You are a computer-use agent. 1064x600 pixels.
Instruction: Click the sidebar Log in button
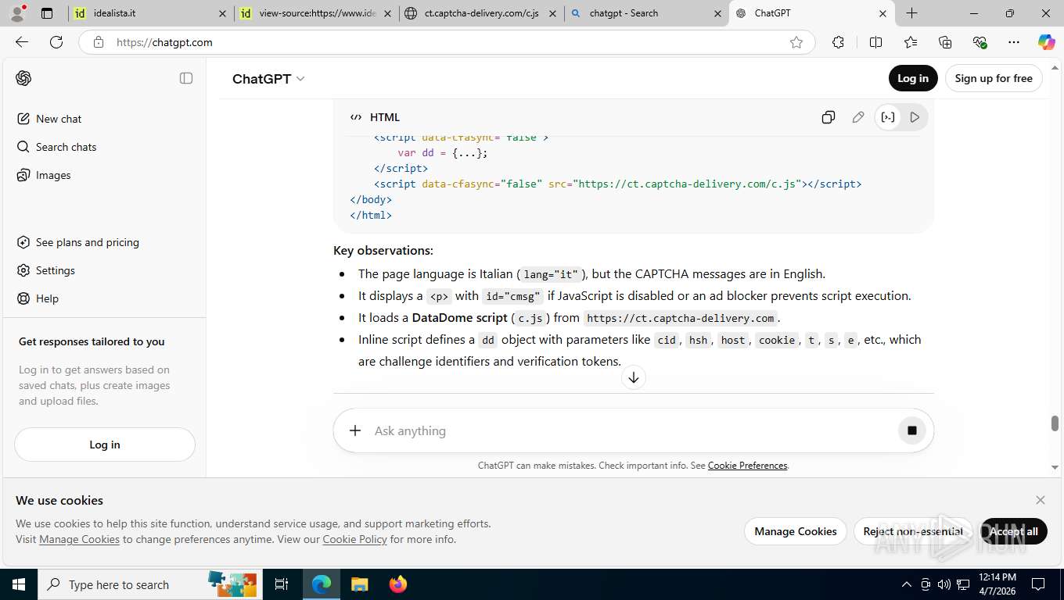pyautogui.click(x=105, y=445)
